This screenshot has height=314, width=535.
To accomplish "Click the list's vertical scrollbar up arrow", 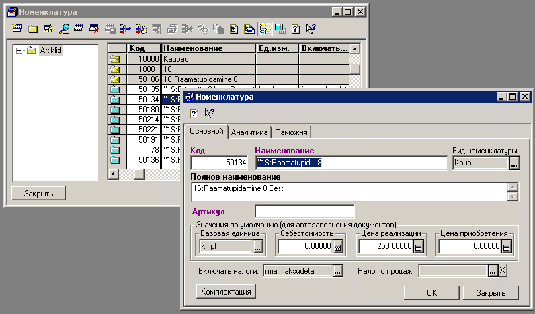I will [x=355, y=49].
